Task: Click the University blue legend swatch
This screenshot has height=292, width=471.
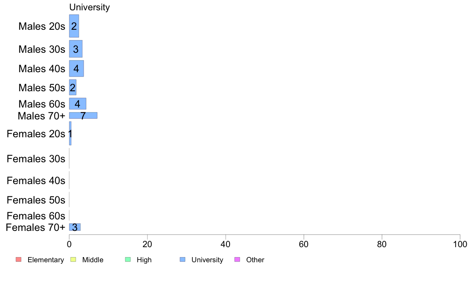Action: [x=182, y=259]
